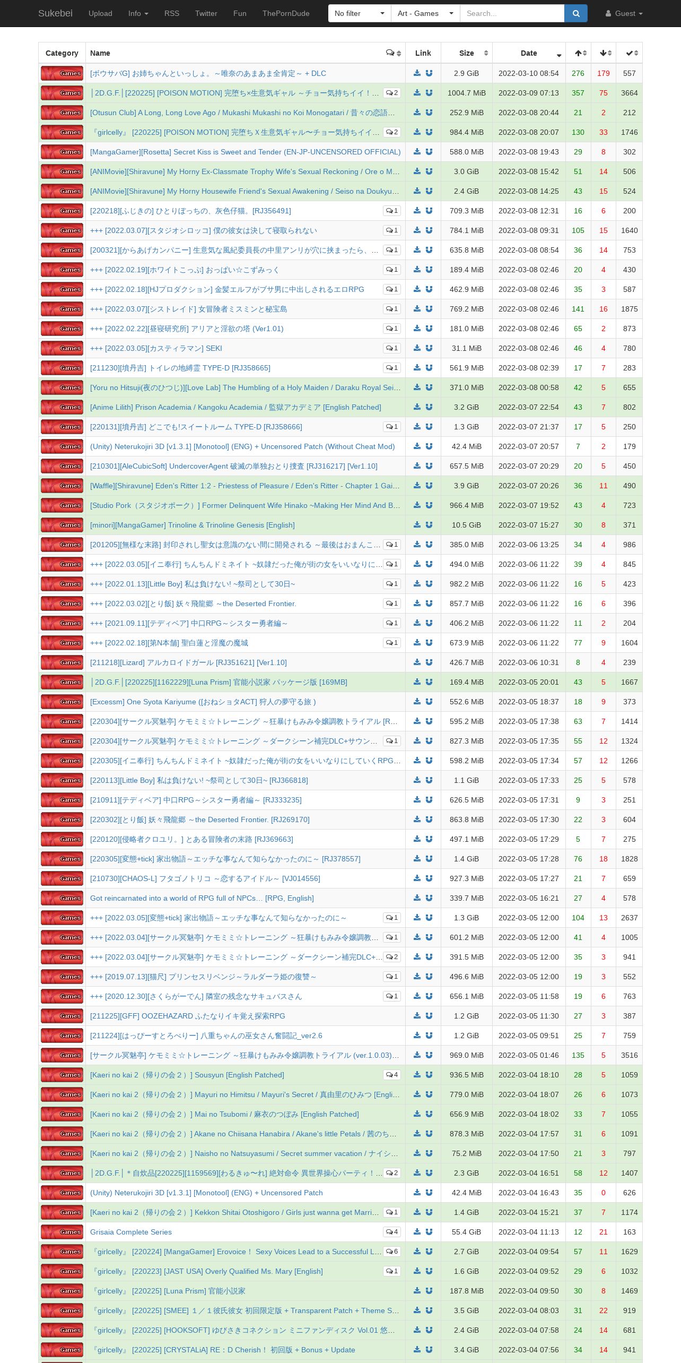Screen dimensions: 681x1363
Task: Open the Guest user dropdown
Action: [624, 13]
